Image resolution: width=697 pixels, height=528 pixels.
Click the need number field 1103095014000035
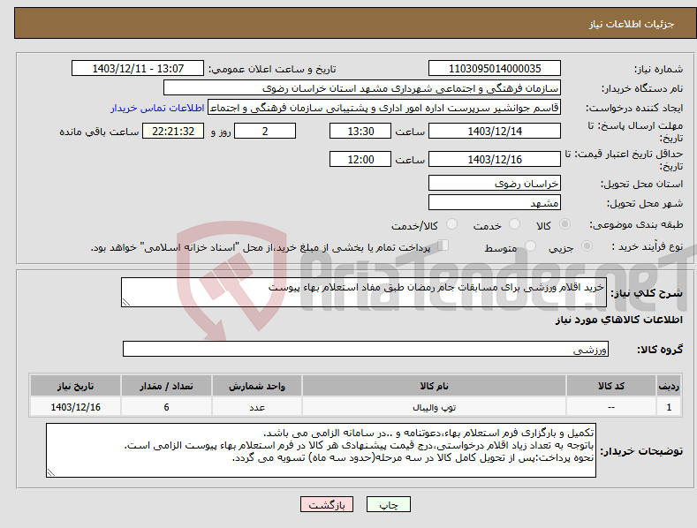[x=495, y=69]
